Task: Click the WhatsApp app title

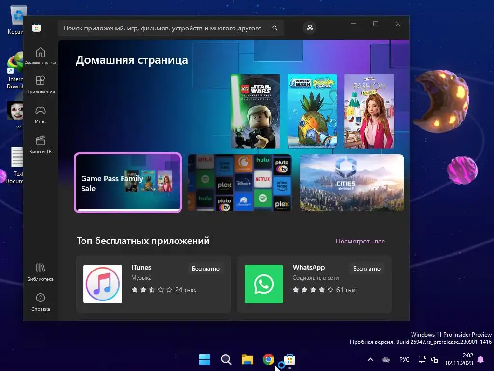Action: pos(309,267)
